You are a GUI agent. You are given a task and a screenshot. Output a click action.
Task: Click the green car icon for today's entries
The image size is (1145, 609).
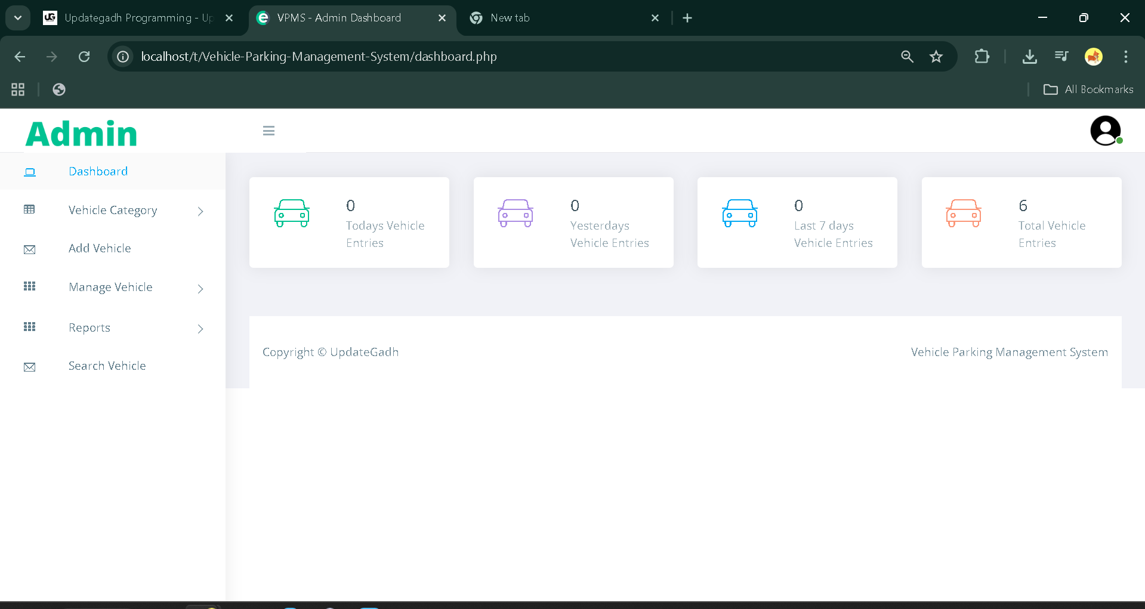tap(292, 214)
